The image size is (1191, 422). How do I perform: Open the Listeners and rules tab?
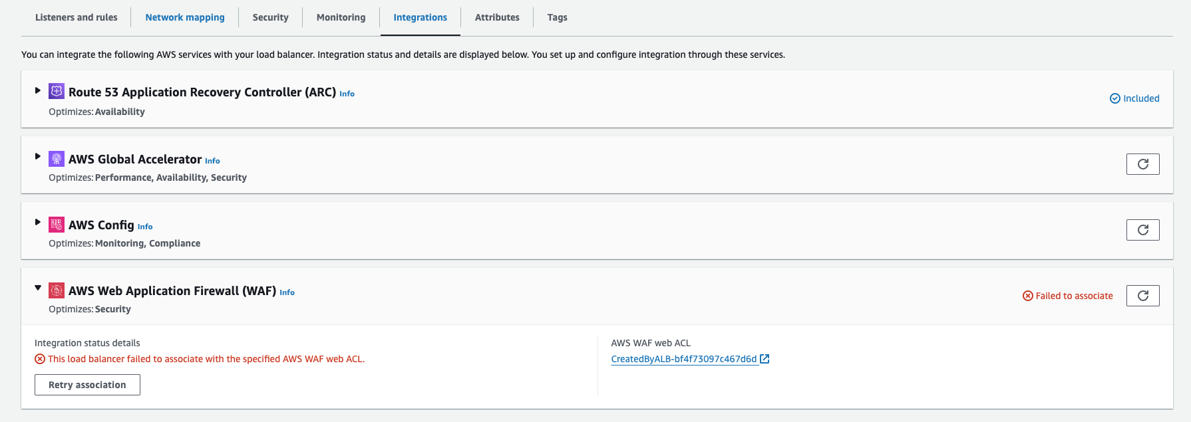click(76, 17)
